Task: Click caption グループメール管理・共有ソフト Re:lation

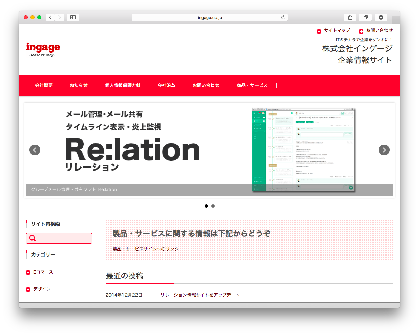Action: (74, 189)
